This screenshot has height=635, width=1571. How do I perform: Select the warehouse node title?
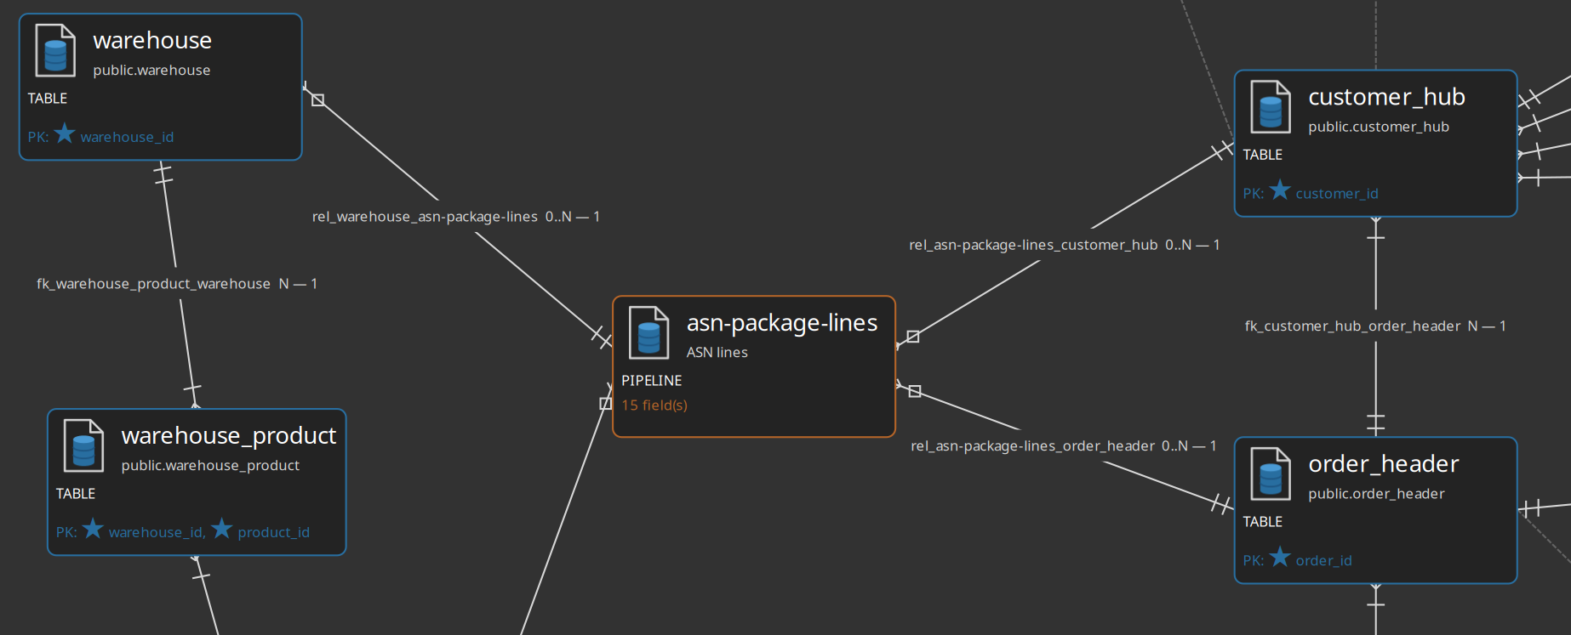click(152, 40)
